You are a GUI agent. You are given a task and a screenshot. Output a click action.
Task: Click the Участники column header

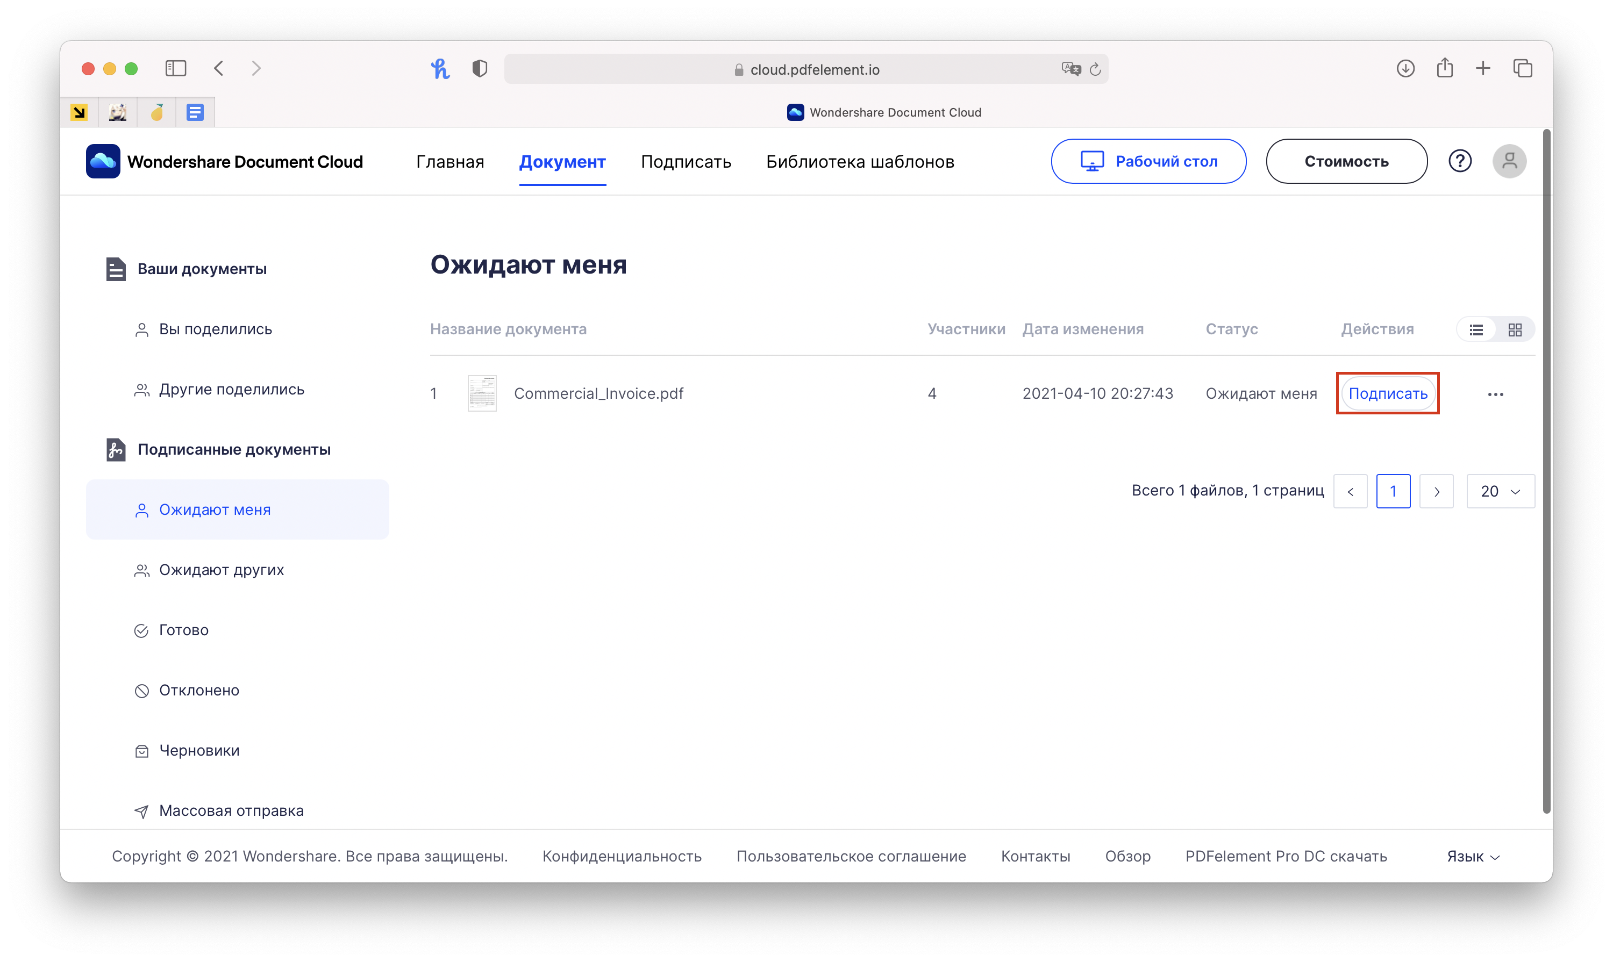(966, 329)
